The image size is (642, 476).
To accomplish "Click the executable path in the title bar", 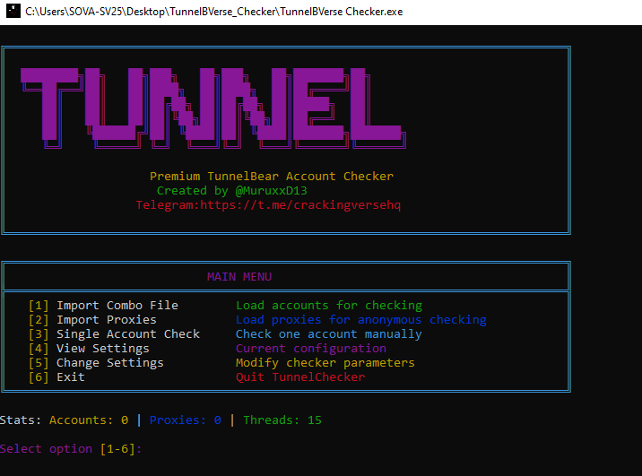I will pyautogui.click(x=215, y=12).
